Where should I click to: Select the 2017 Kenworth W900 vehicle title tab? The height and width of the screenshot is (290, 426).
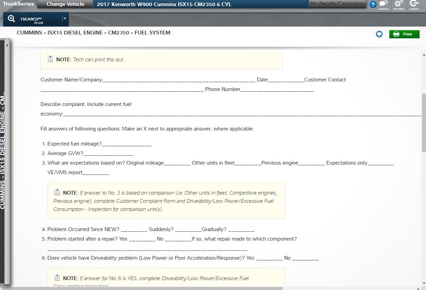(x=164, y=4)
